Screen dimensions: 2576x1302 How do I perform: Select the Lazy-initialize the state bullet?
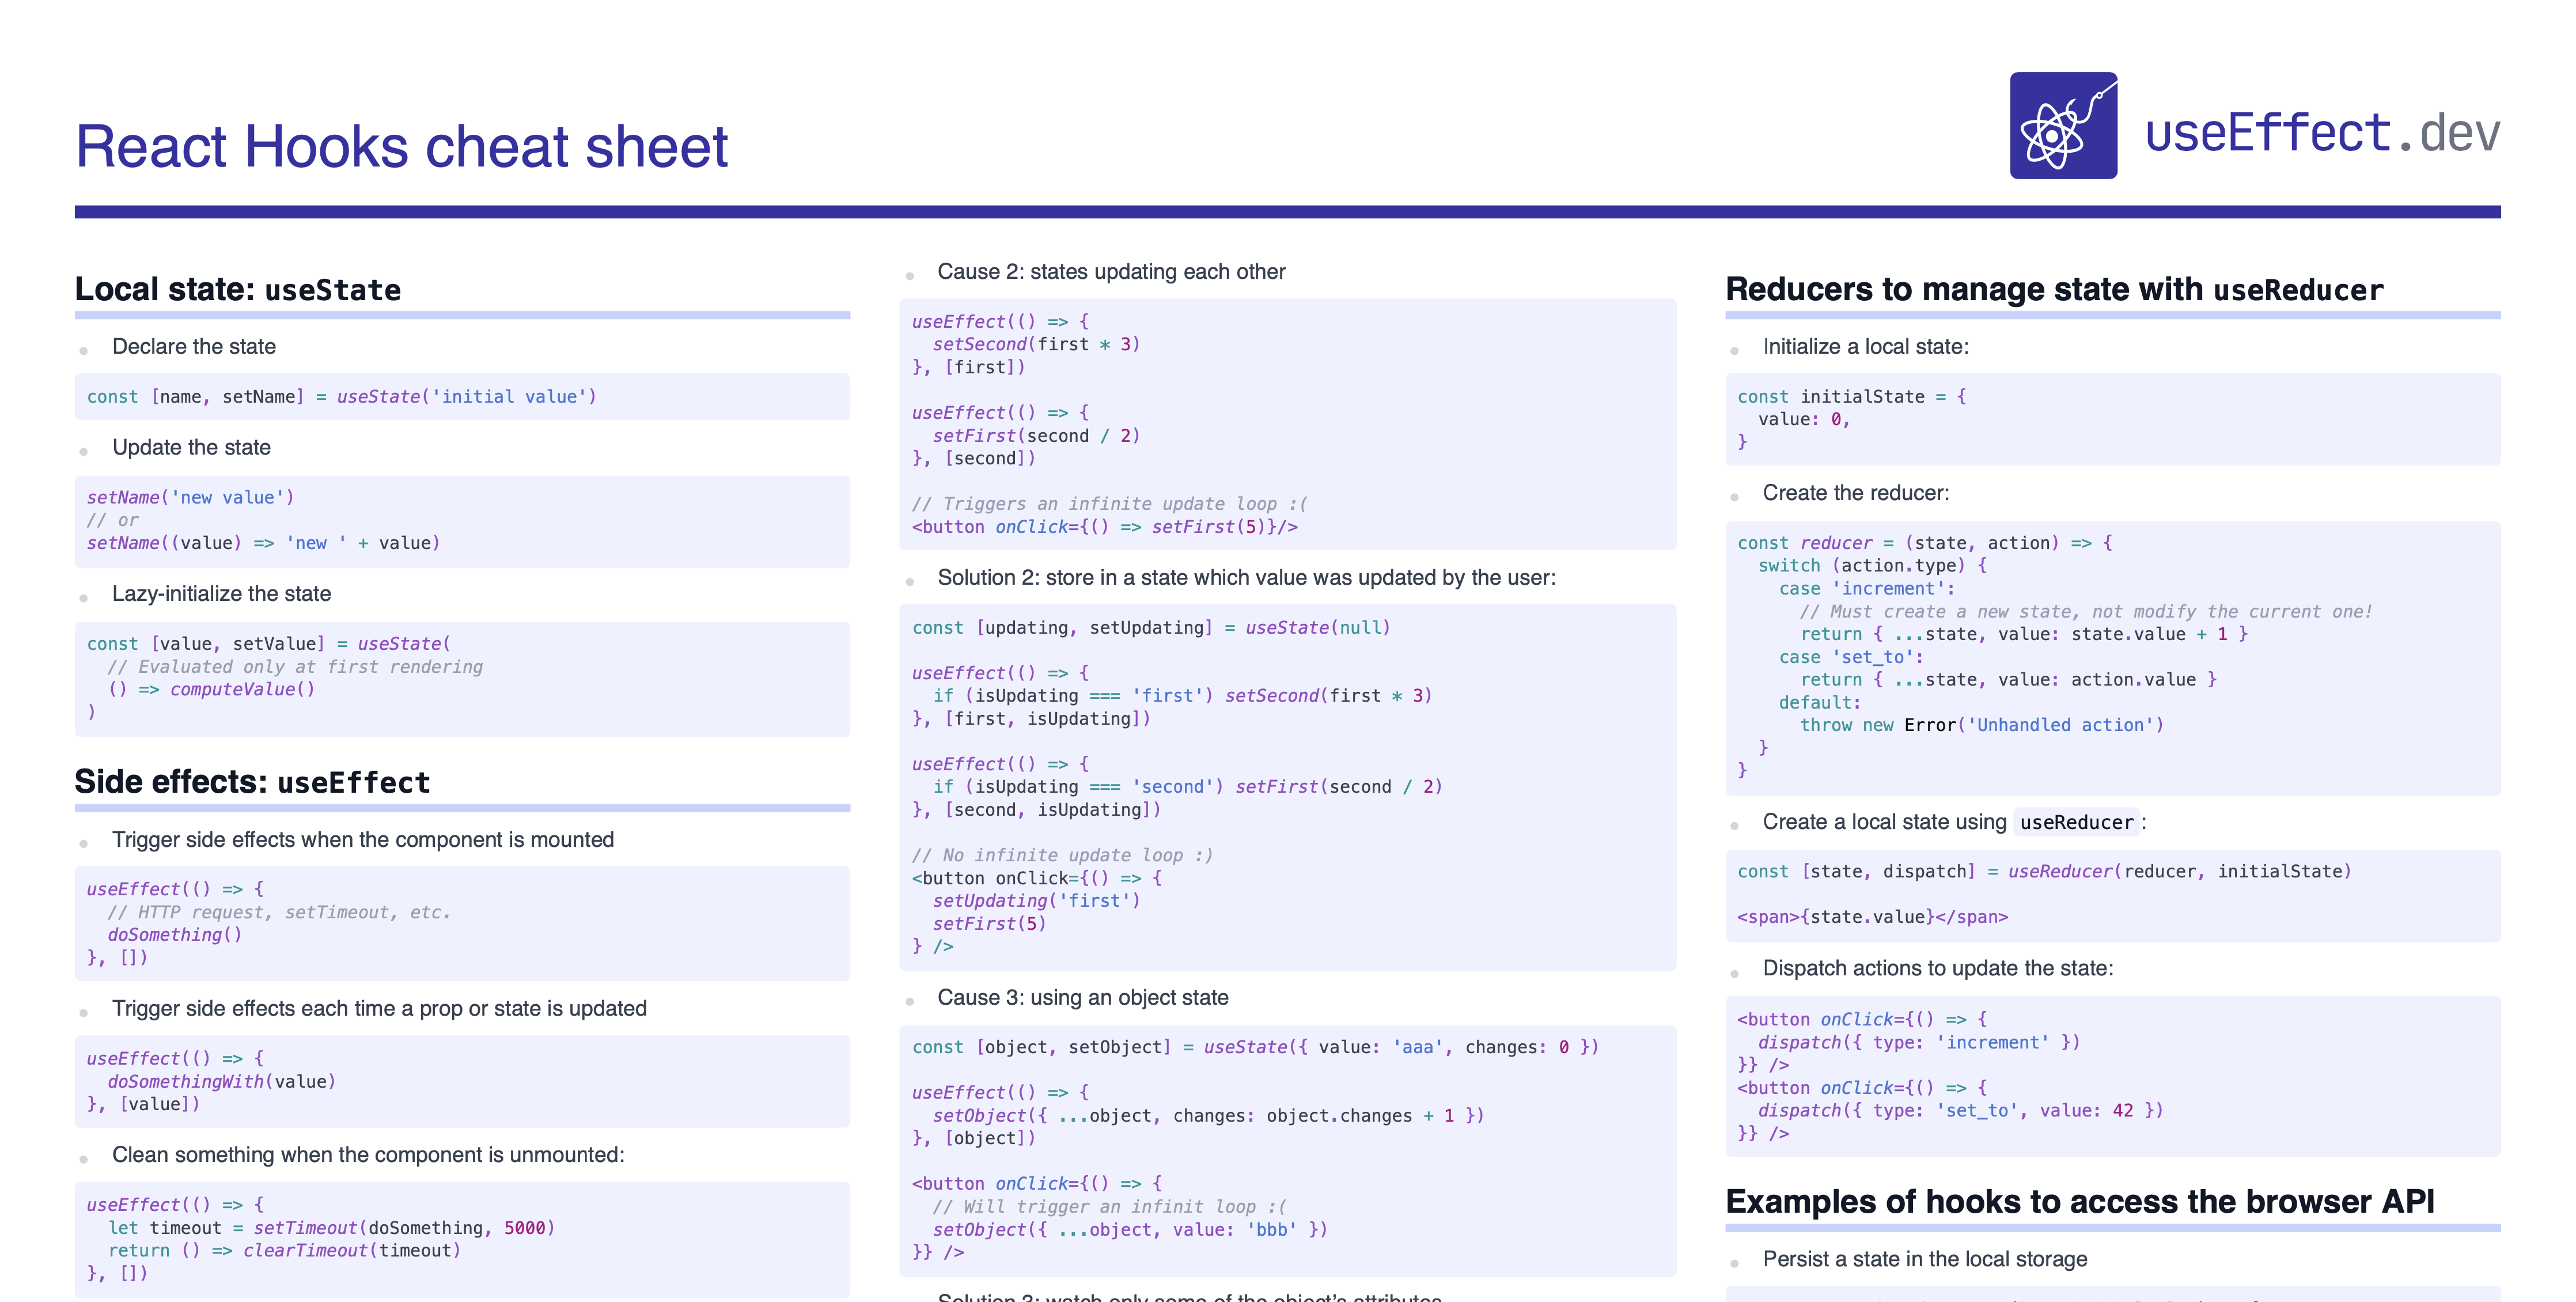coord(221,594)
